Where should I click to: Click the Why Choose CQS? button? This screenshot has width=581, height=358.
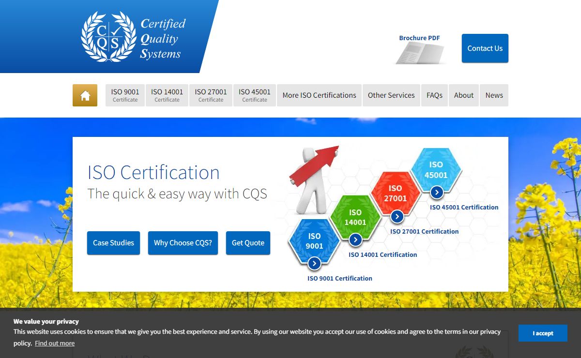pos(183,243)
